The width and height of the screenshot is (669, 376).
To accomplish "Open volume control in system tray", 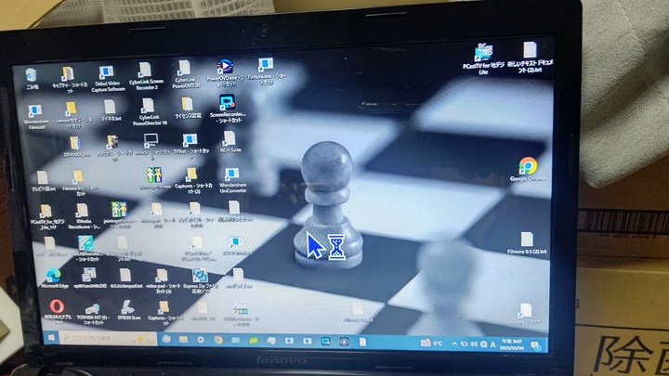I will tap(474, 344).
